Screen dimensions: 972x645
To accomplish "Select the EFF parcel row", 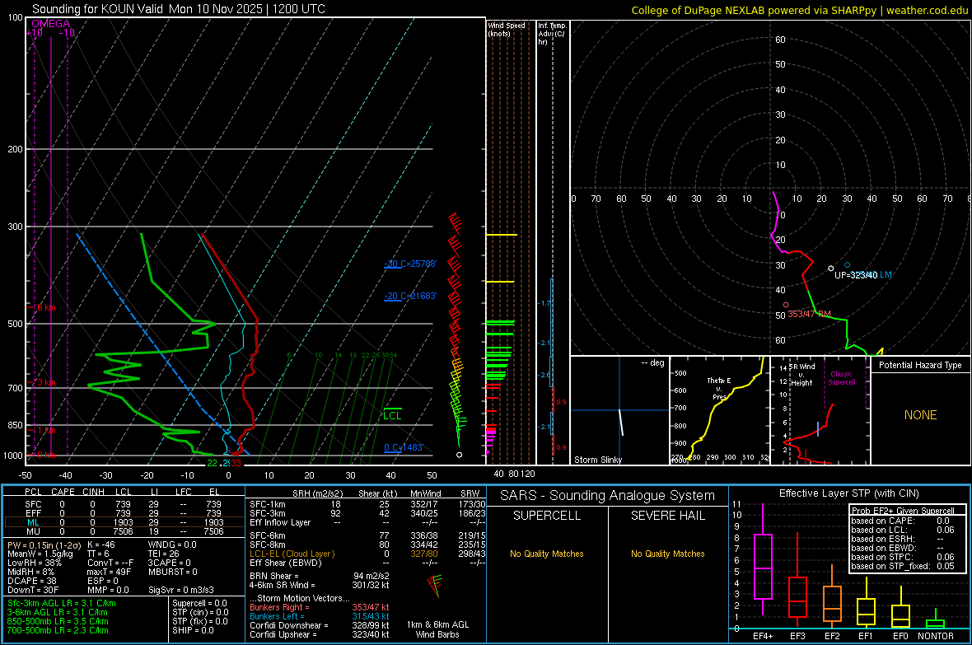I will (x=124, y=513).
